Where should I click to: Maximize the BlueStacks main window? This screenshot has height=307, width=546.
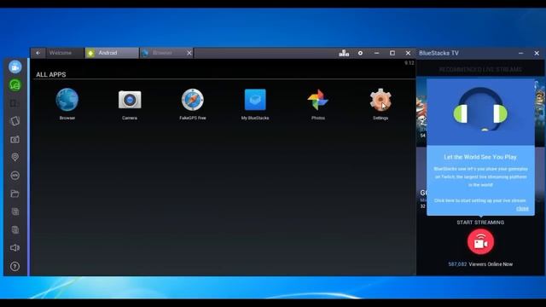392,53
